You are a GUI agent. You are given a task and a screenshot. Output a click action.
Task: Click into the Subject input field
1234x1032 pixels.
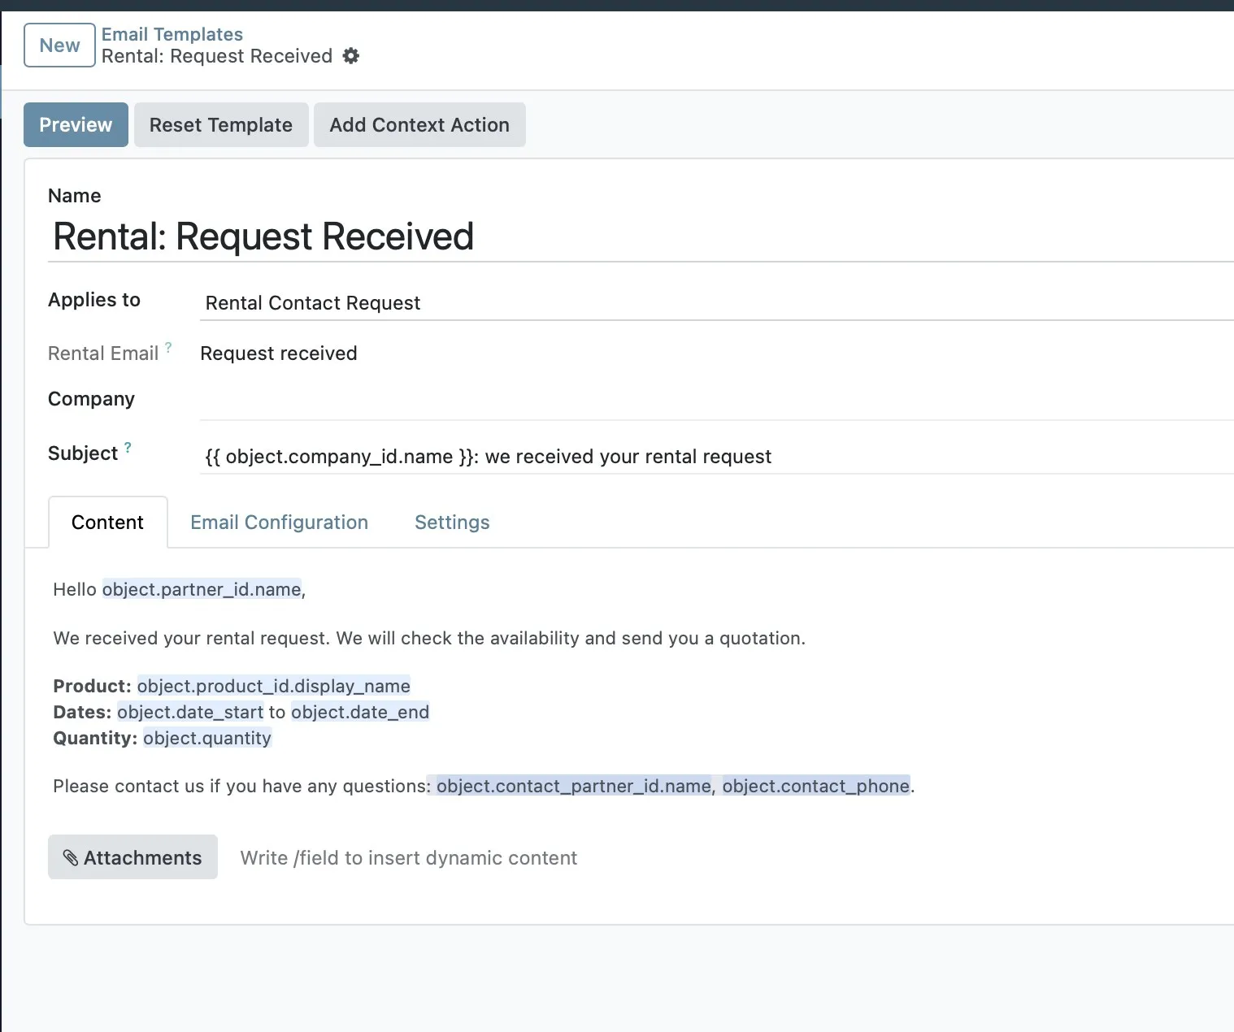coord(717,457)
